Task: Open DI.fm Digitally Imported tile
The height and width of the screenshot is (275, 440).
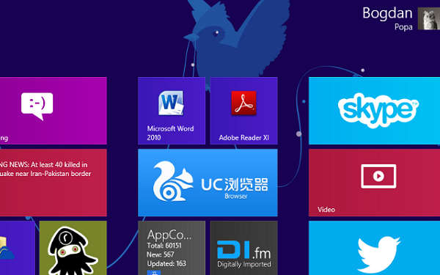Action: click(x=243, y=248)
